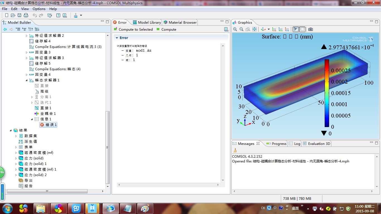This screenshot has width=381, height=214.
Task: Select Compile Equations: 瞬态 (4) node
Action: (x=55, y=69)
